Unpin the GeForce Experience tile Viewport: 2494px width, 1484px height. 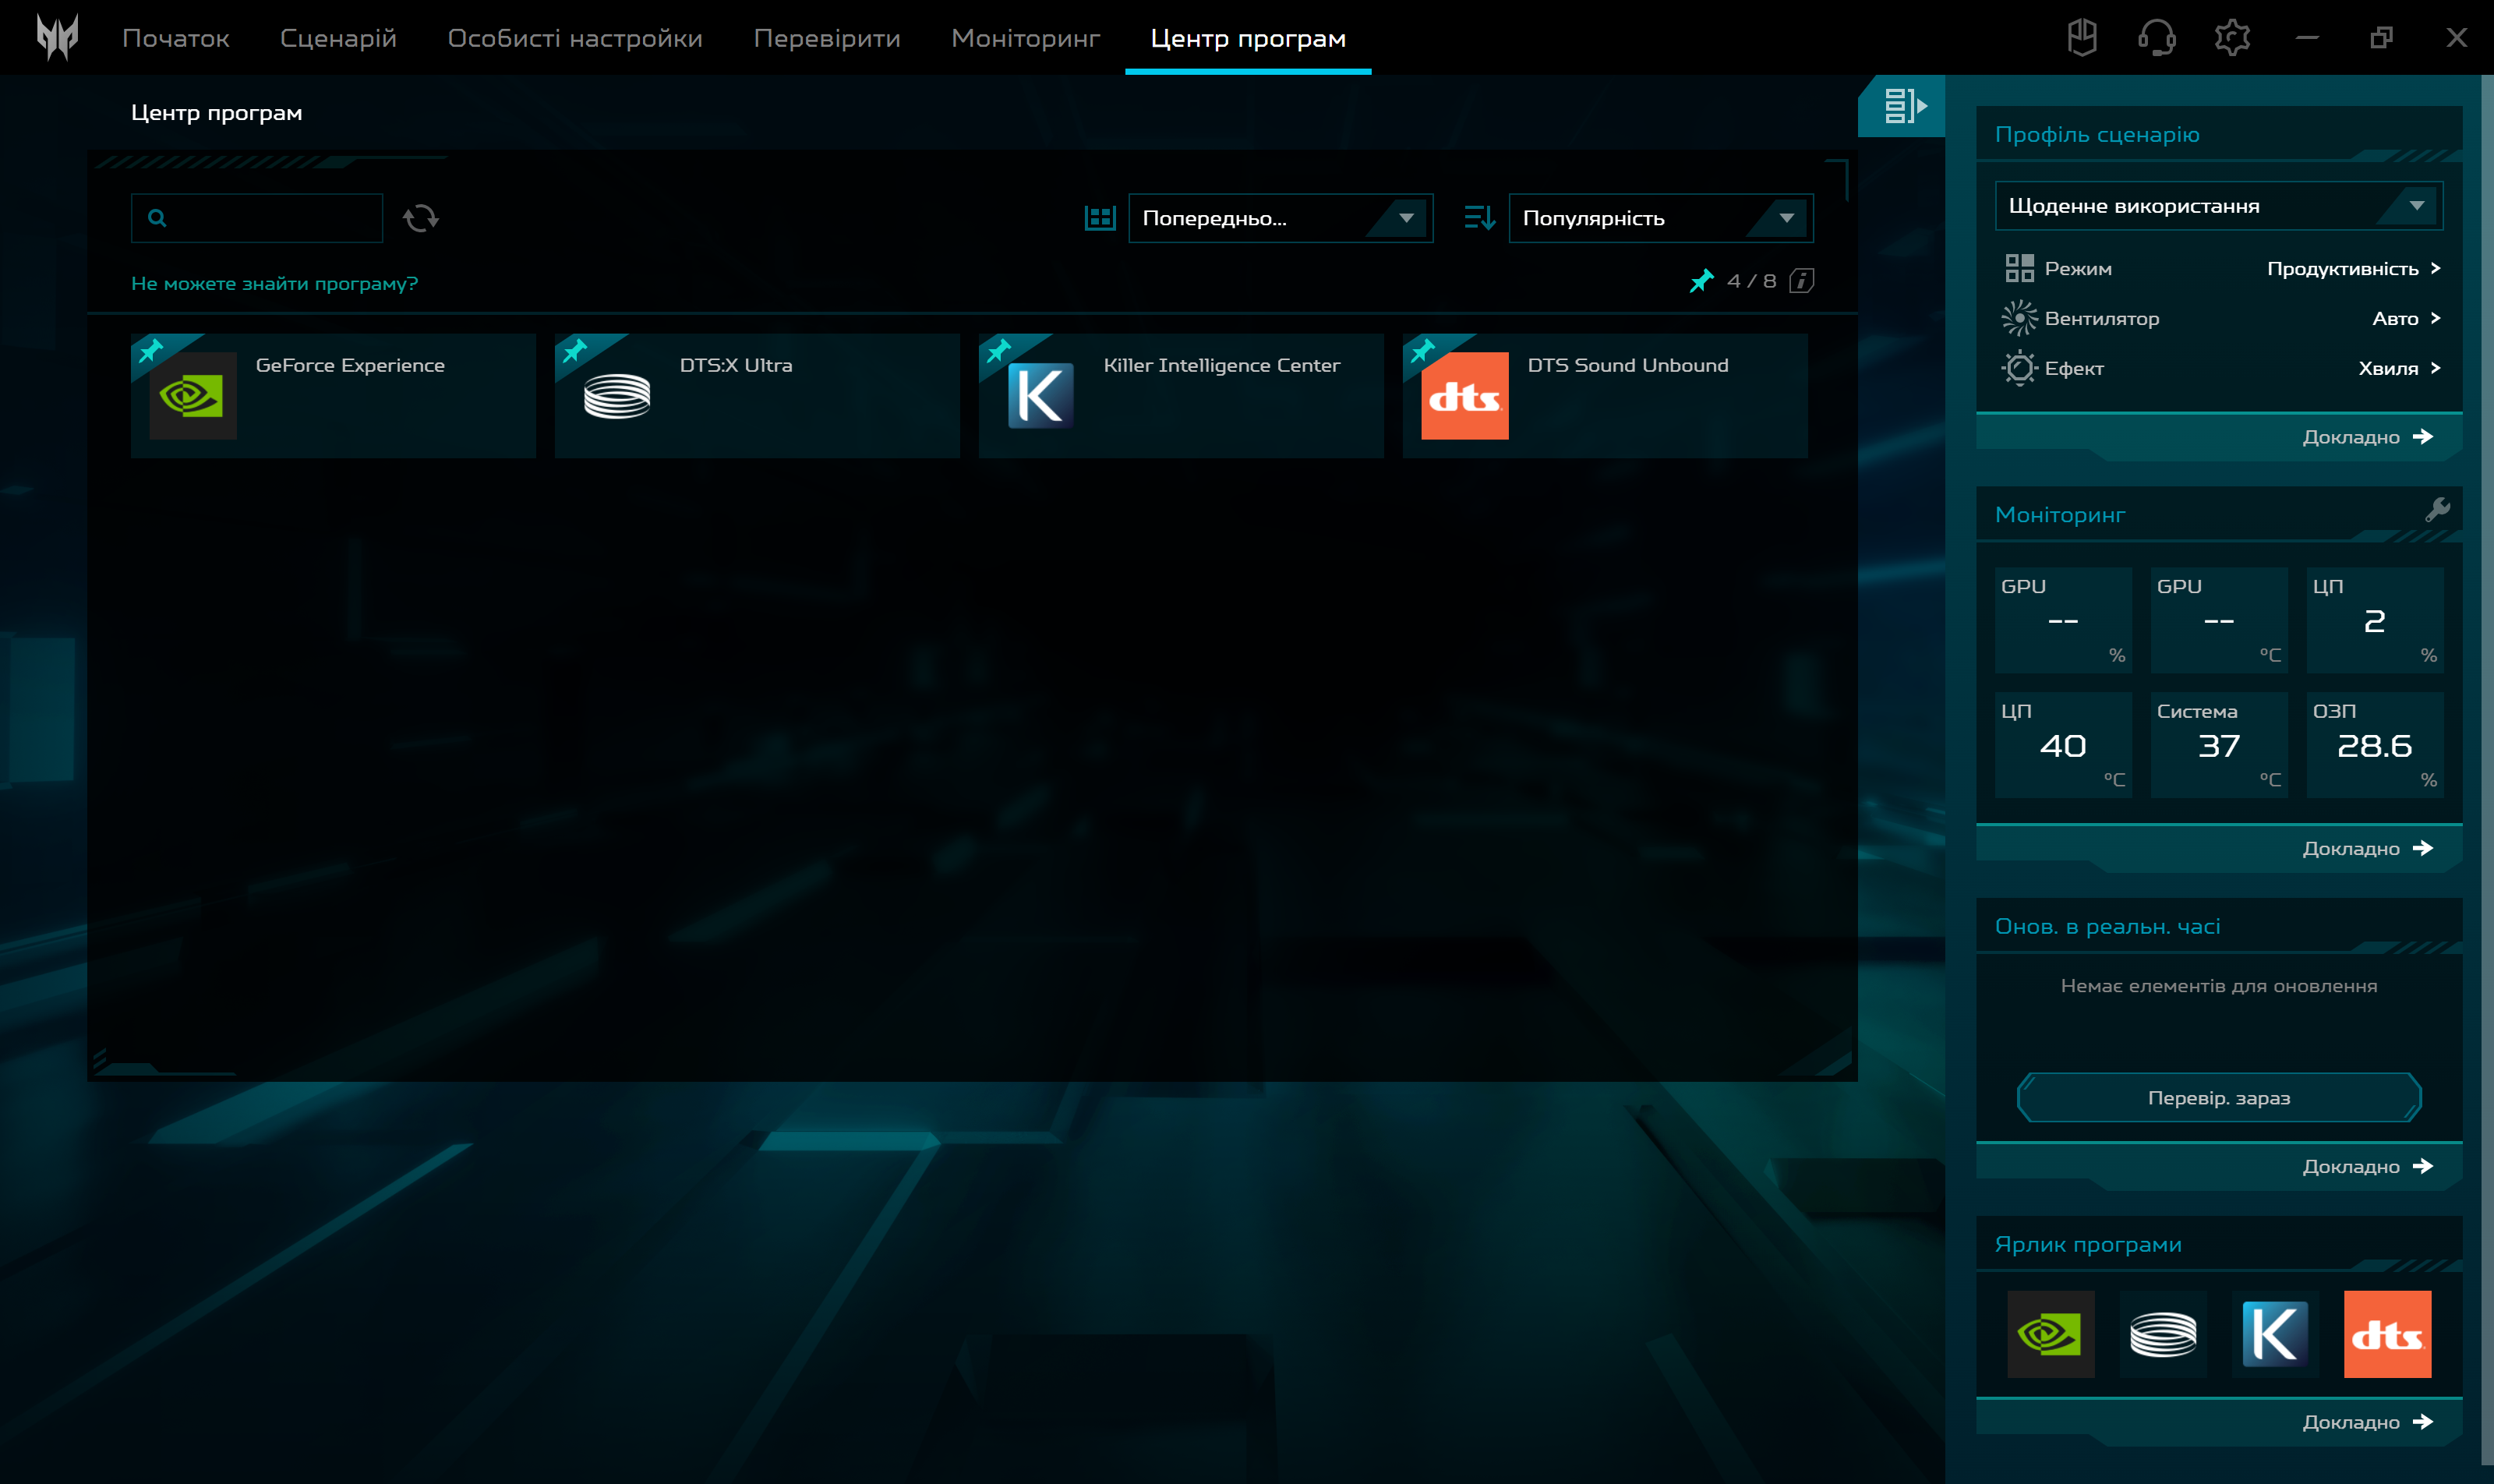coord(151,351)
